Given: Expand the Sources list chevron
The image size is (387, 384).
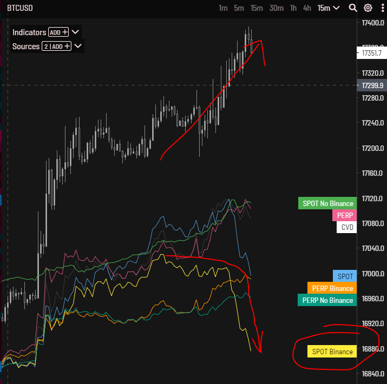Looking at the screenshot, I should click(78, 46).
